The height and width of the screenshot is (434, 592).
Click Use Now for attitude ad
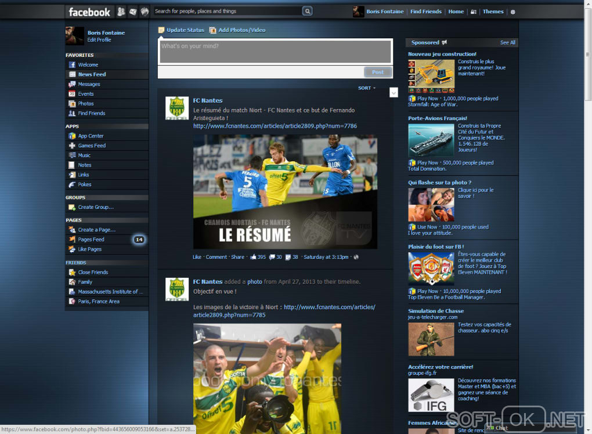click(x=427, y=227)
